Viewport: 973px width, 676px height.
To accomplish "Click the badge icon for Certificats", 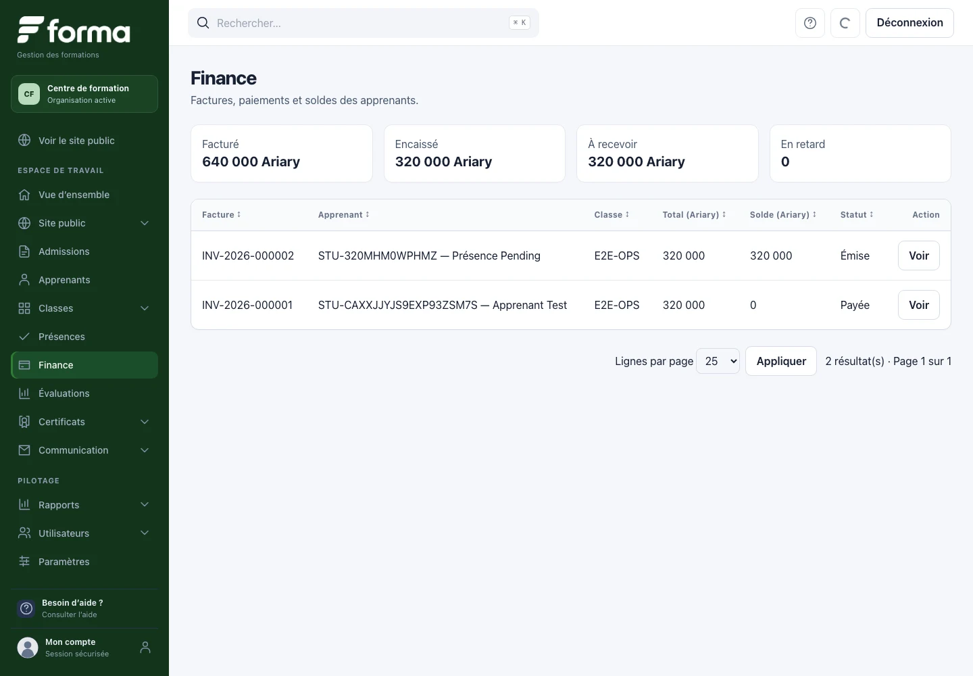I will (x=24, y=422).
